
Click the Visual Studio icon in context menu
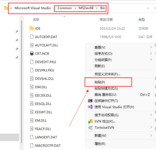pos(90,107)
